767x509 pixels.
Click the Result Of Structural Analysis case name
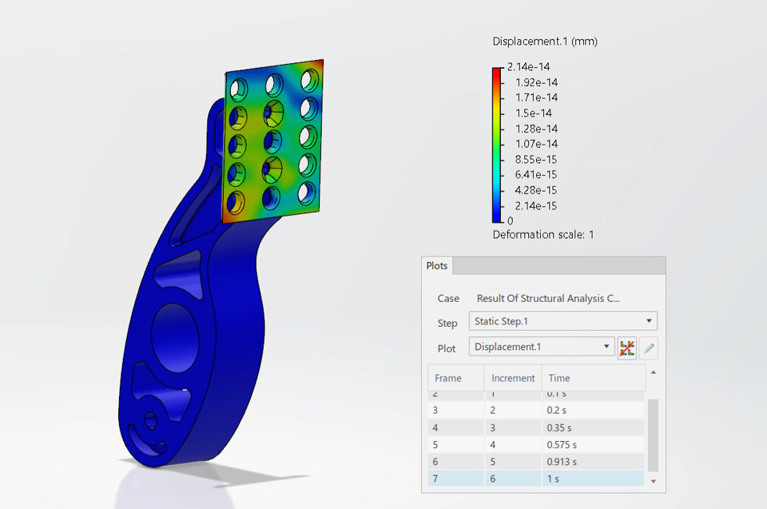click(548, 298)
